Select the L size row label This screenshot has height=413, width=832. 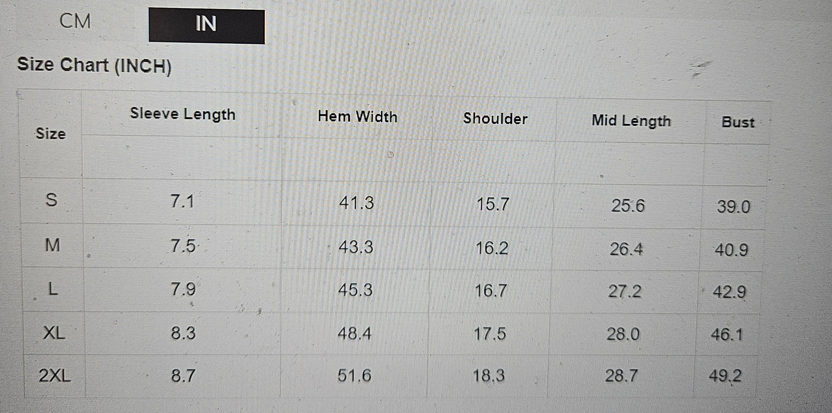(x=52, y=289)
